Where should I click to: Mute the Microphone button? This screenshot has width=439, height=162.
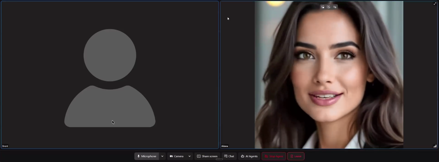pyautogui.click(x=147, y=156)
